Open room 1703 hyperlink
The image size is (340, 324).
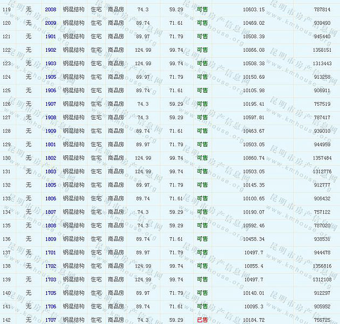click(50, 279)
